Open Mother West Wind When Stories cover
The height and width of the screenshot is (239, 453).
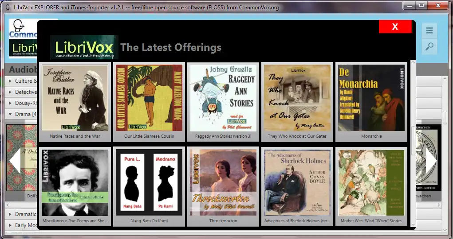coord(371,182)
